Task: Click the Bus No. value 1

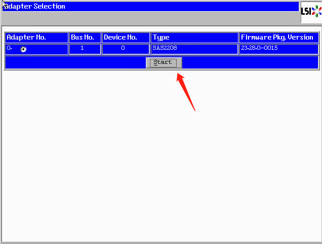Action: click(x=85, y=49)
